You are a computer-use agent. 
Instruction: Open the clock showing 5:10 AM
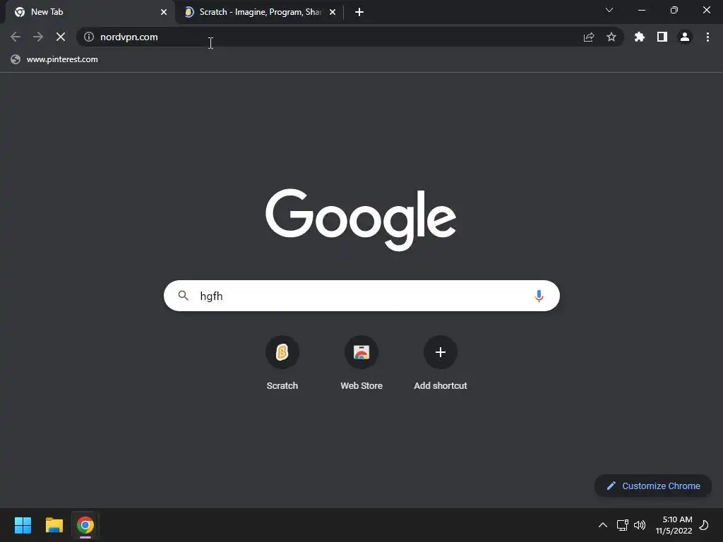tap(674, 525)
